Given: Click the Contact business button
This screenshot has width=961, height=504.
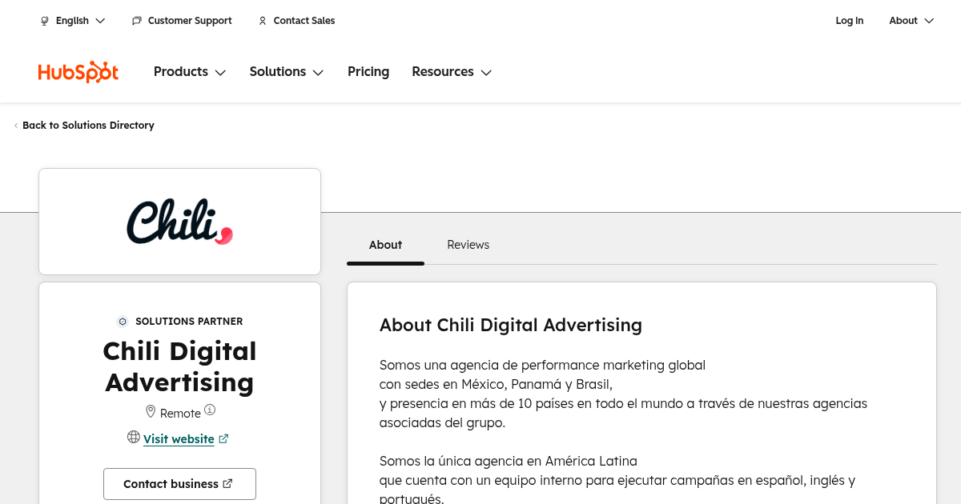Looking at the screenshot, I should (x=179, y=484).
